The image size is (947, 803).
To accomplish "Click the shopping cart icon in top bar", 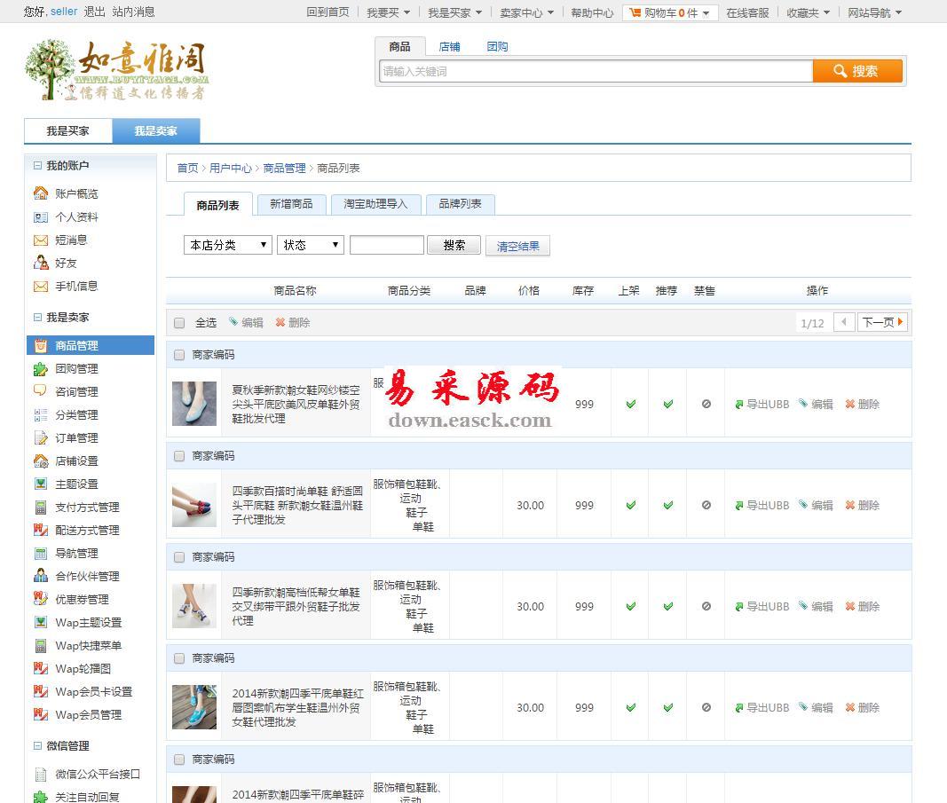I will 635,12.
